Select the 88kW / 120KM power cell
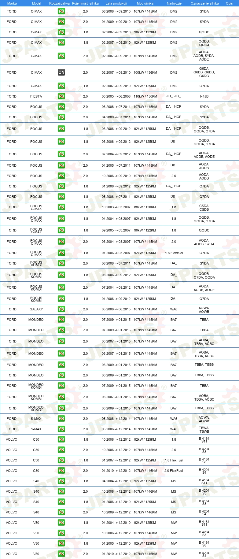This screenshot has height=559, width=239. click(x=145, y=207)
